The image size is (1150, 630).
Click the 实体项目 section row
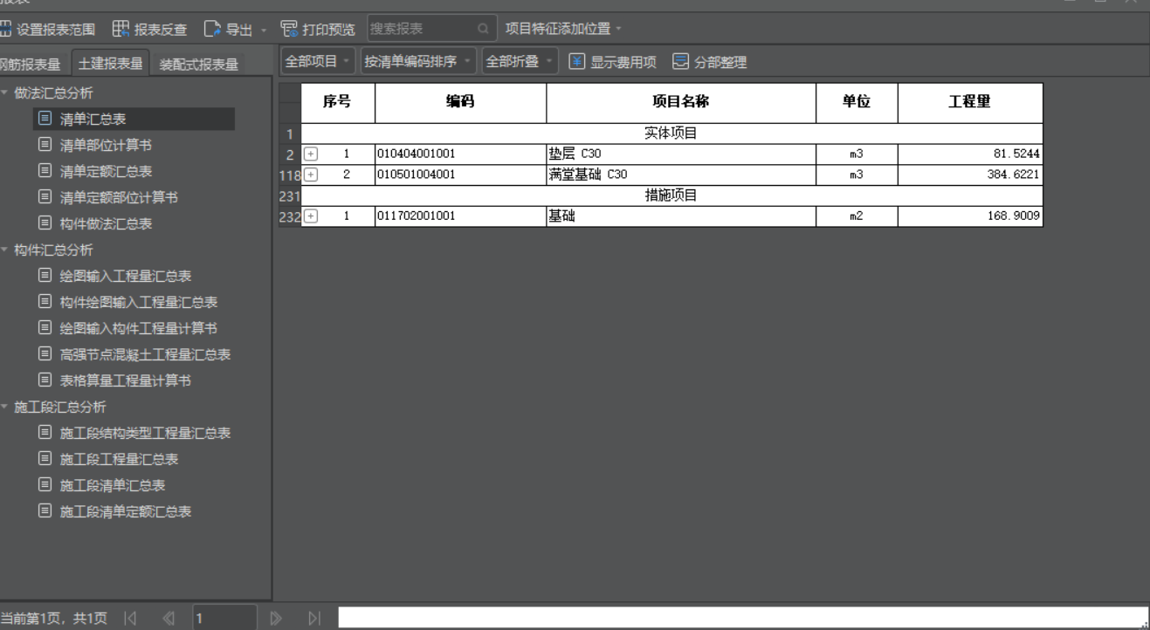pos(671,134)
